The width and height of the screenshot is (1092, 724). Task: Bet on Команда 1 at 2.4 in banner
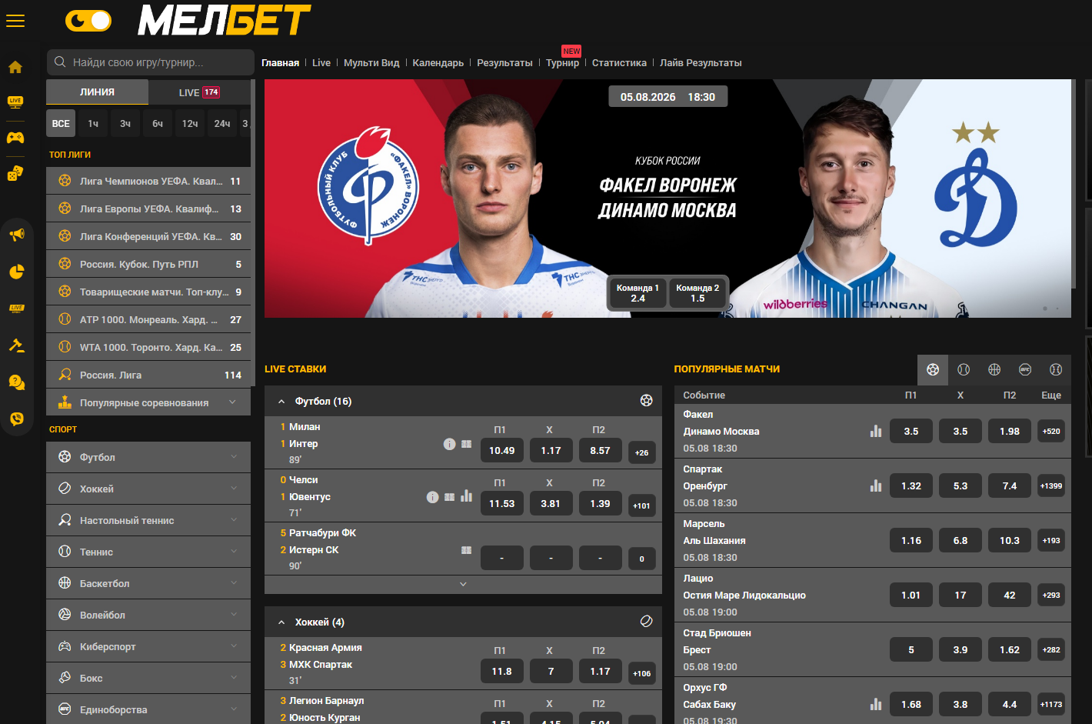[x=638, y=293]
